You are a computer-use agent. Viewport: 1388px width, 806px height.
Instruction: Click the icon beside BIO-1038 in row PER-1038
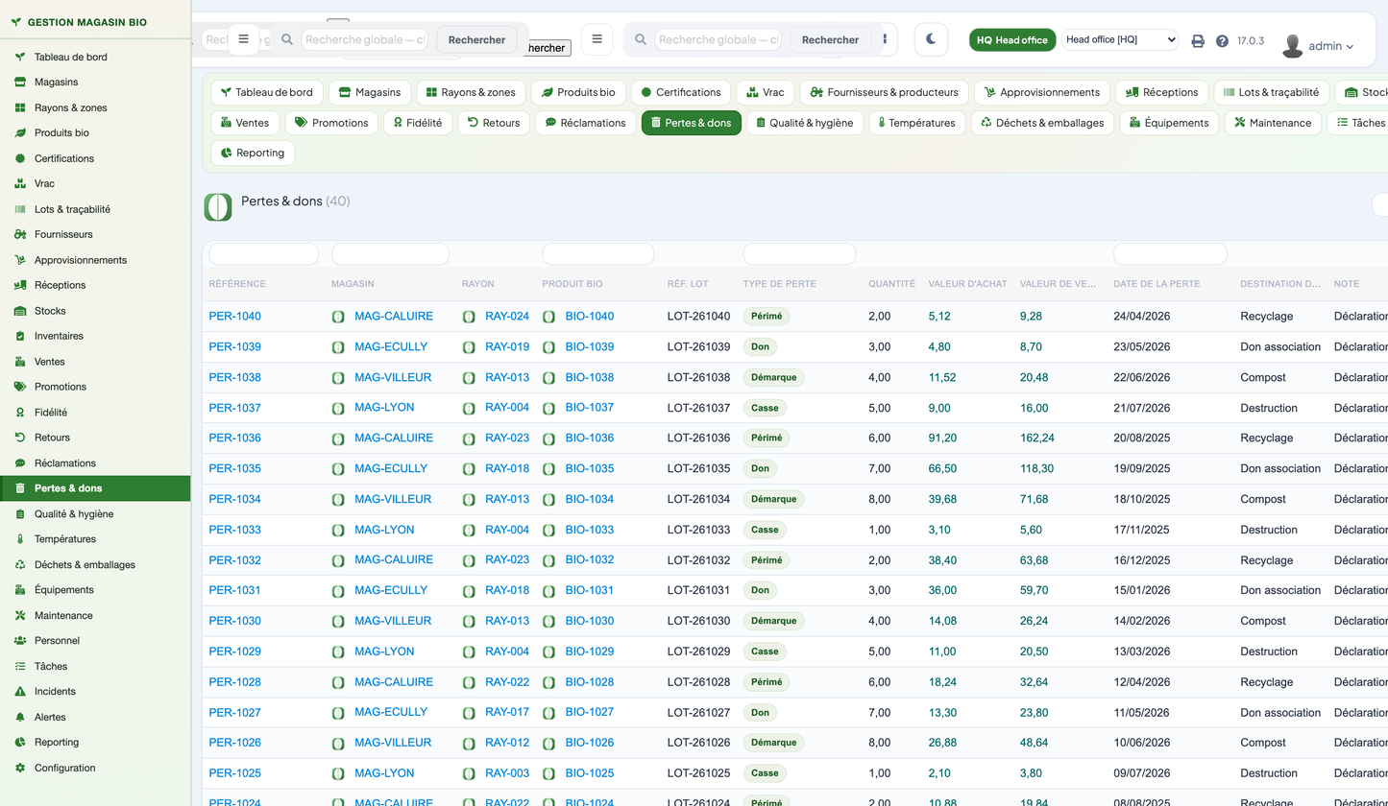click(x=548, y=378)
